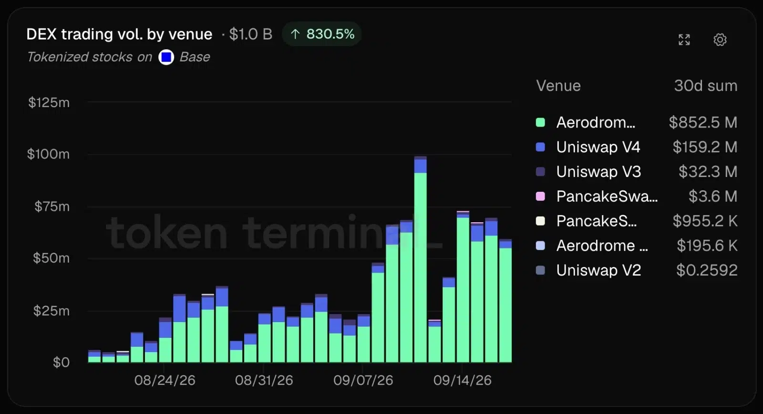Image resolution: width=763 pixels, height=414 pixels.
Task: Click the Uniswap V3 venue label
Action: pyautogui.click(x=598, y=172)
